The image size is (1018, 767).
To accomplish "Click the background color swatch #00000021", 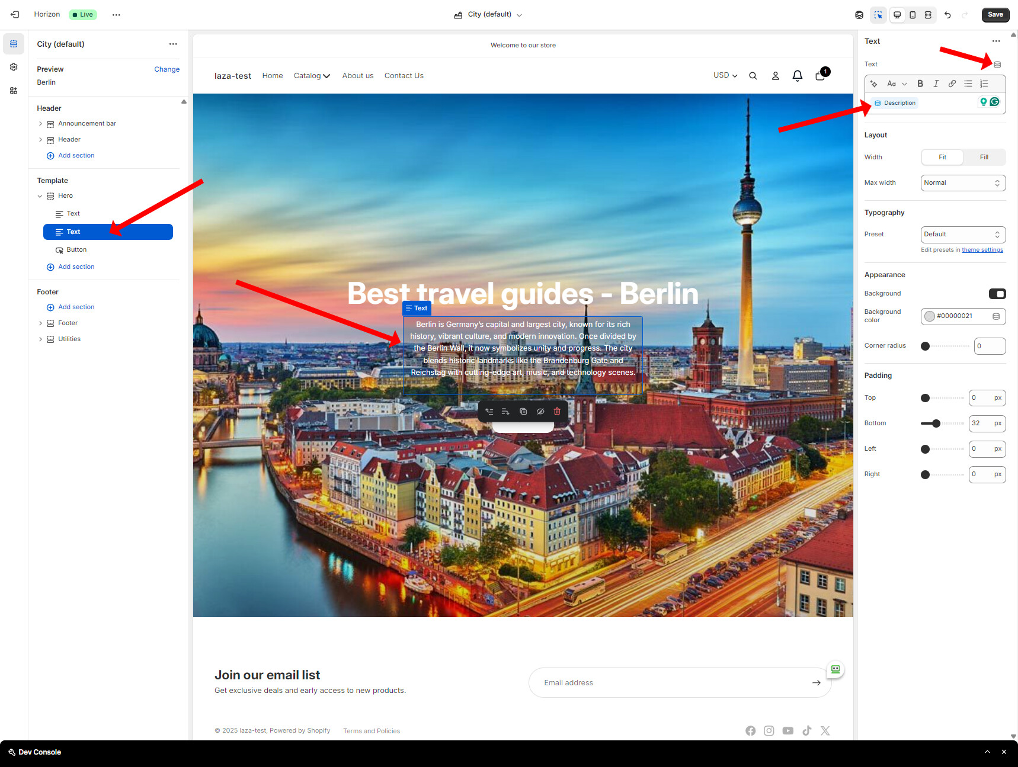I will [930, 316].
